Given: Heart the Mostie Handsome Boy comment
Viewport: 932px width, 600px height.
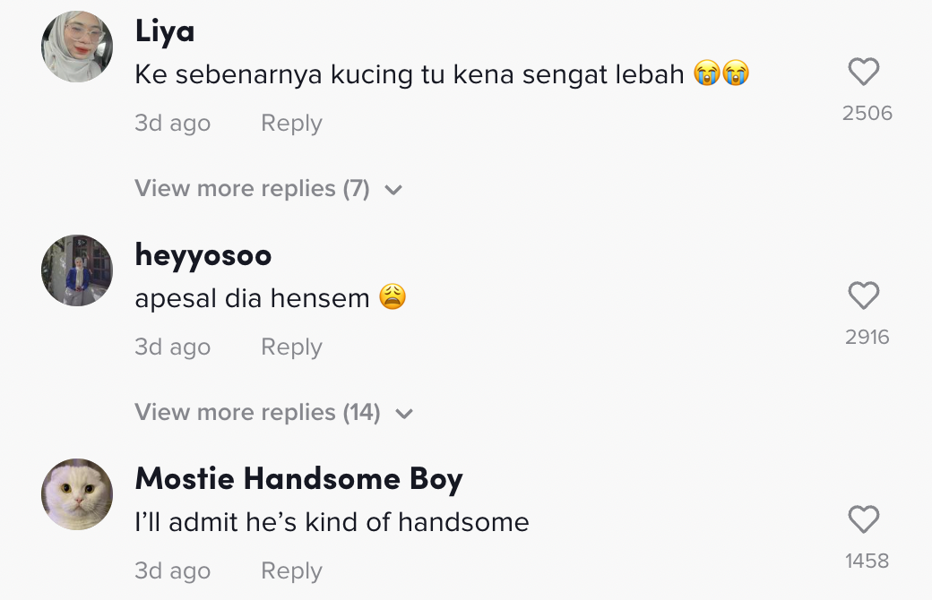Looking at the screenshot, I should click(x=864, y=519).
